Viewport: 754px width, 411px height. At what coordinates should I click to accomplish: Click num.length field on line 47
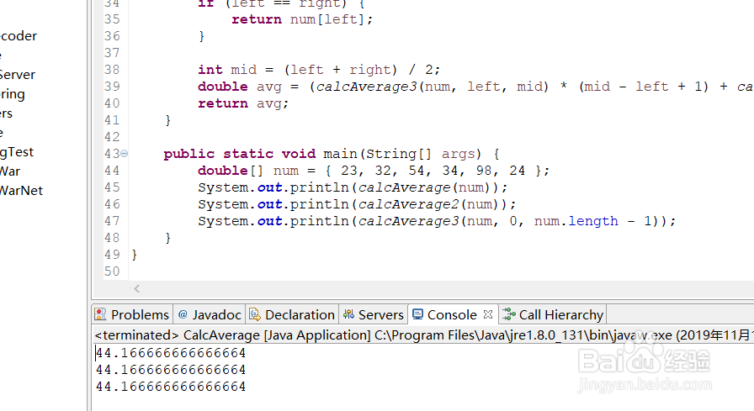[576, 221]
